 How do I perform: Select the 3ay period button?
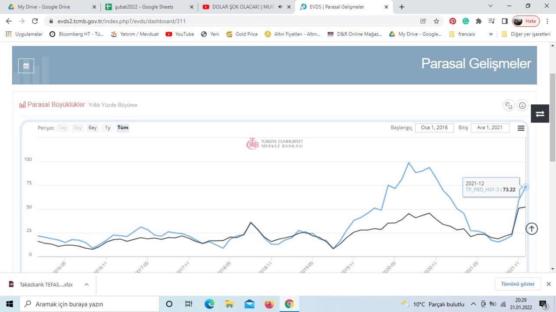tap(77, 128)
